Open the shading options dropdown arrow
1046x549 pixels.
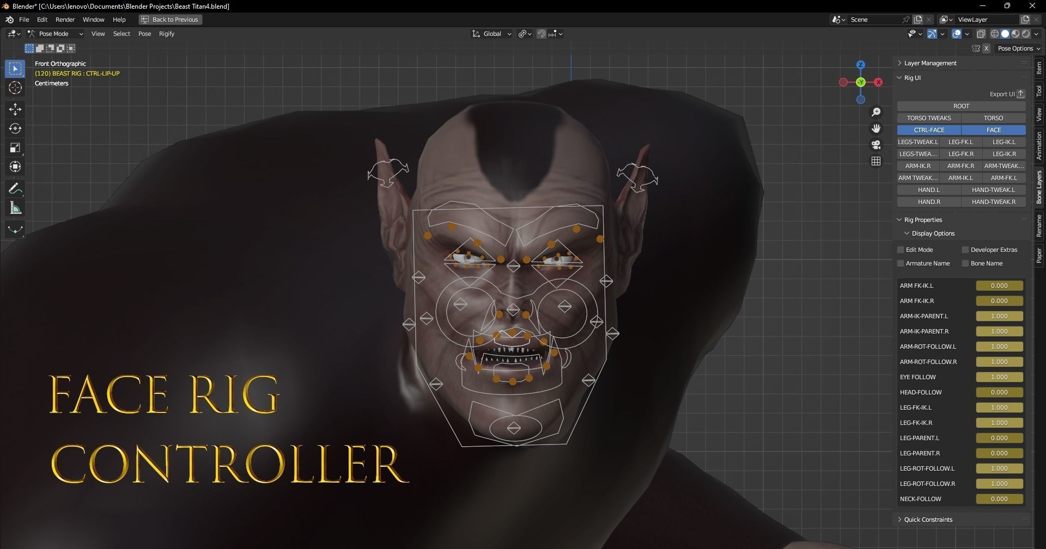pyautogui.click(x=1036, y=34)
